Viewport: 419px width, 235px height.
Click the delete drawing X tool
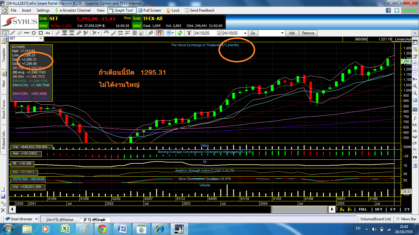pos(94,33)
